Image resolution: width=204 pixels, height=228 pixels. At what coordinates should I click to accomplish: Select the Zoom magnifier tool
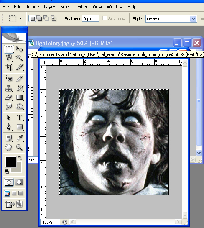click(20, 147)
